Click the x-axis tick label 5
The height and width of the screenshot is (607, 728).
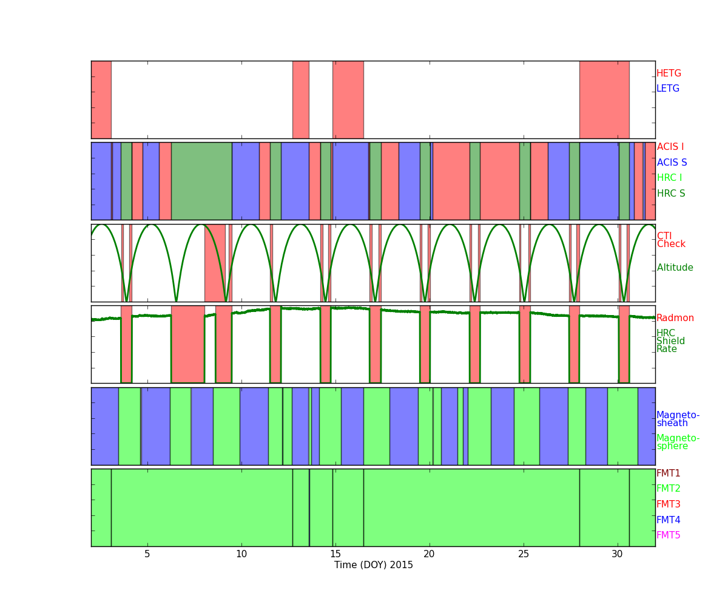[x=147, y=554]
